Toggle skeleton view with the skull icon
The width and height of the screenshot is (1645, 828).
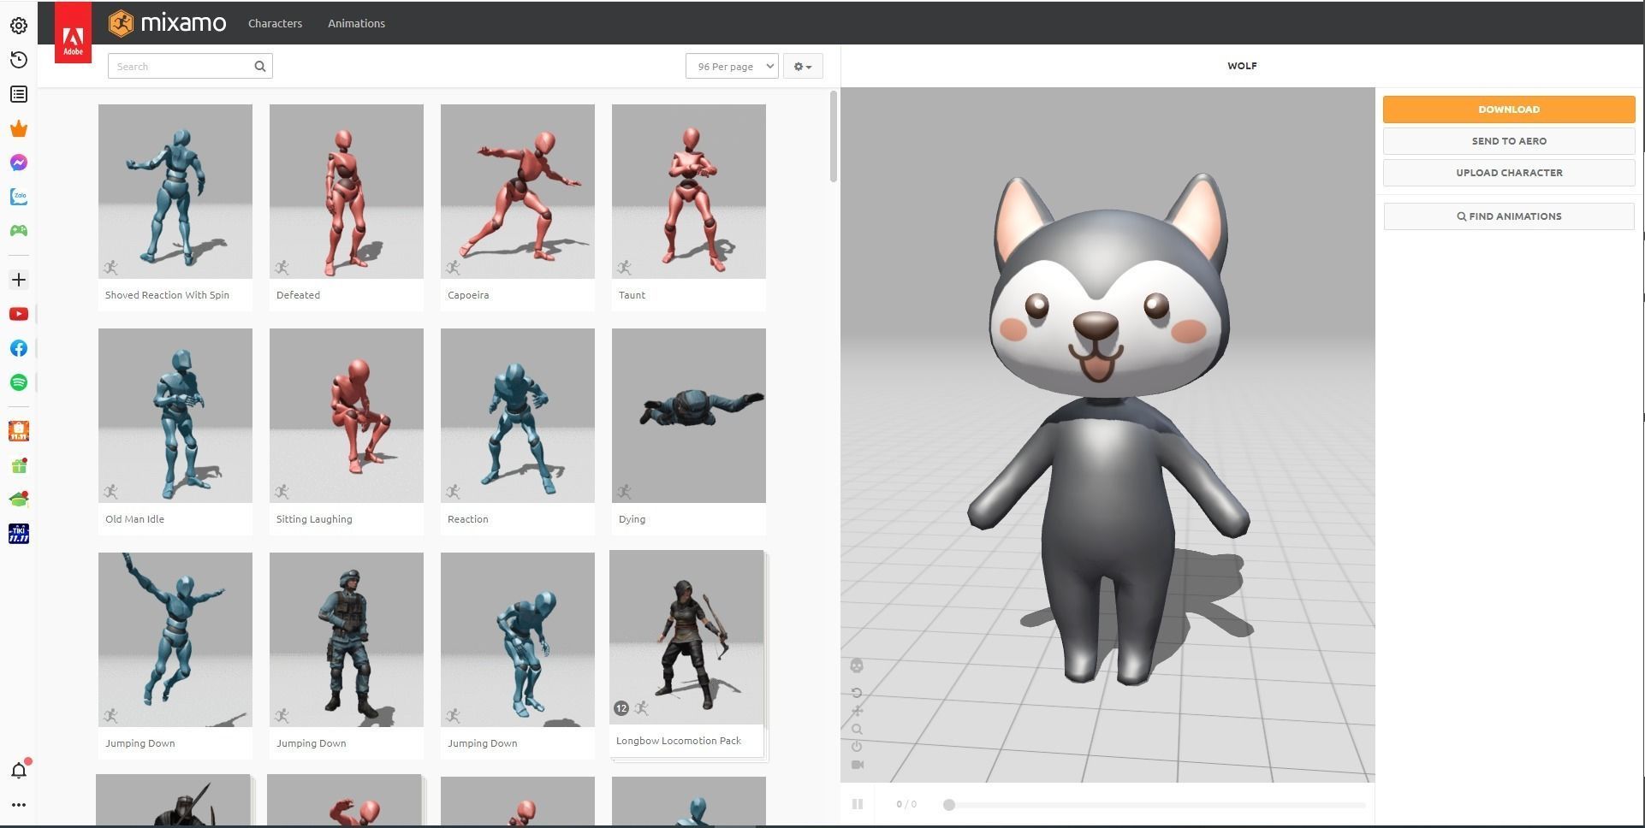(x=857, y=665)
